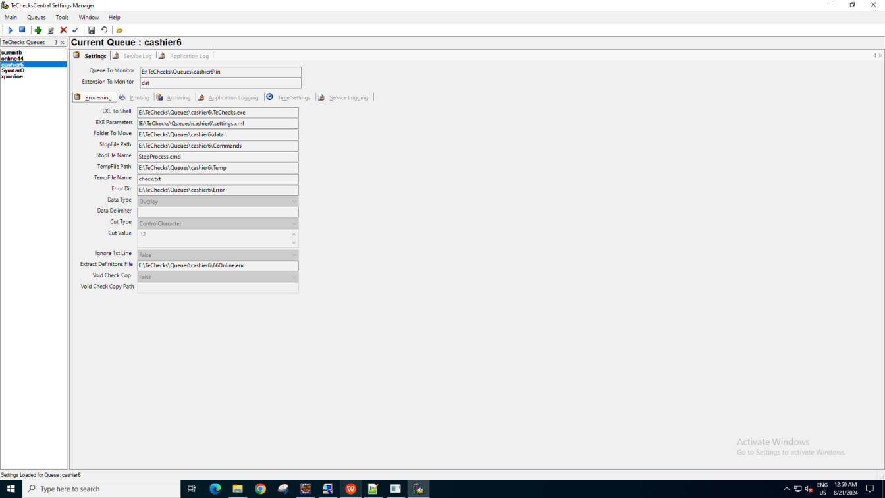Click the Data Delimiter field
Screen dimensions: 885x498
coord(218,212)
